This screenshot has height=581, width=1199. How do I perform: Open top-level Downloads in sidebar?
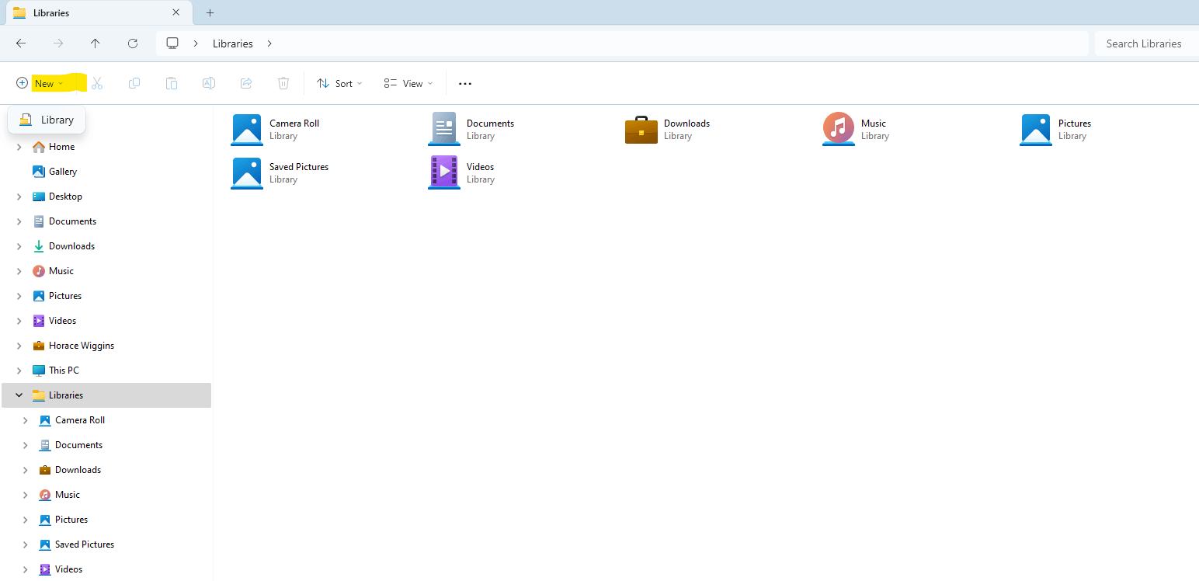click(x=71, y=246)
